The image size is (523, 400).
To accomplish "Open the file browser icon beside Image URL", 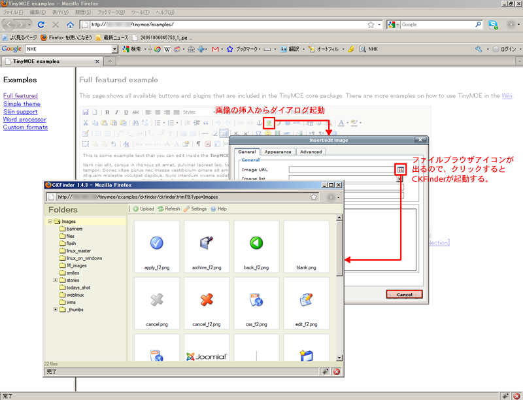I will pyautogui.click(x=401, y=170).
